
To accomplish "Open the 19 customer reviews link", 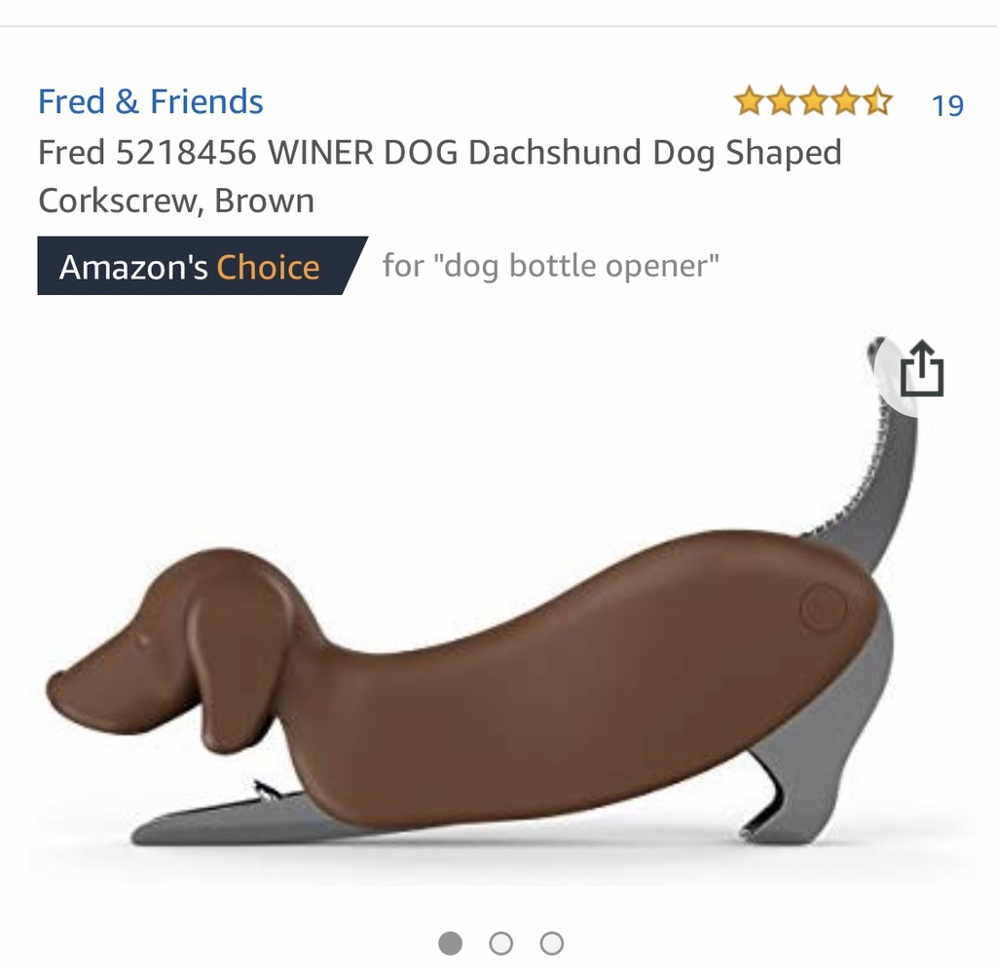I will 947,105.
